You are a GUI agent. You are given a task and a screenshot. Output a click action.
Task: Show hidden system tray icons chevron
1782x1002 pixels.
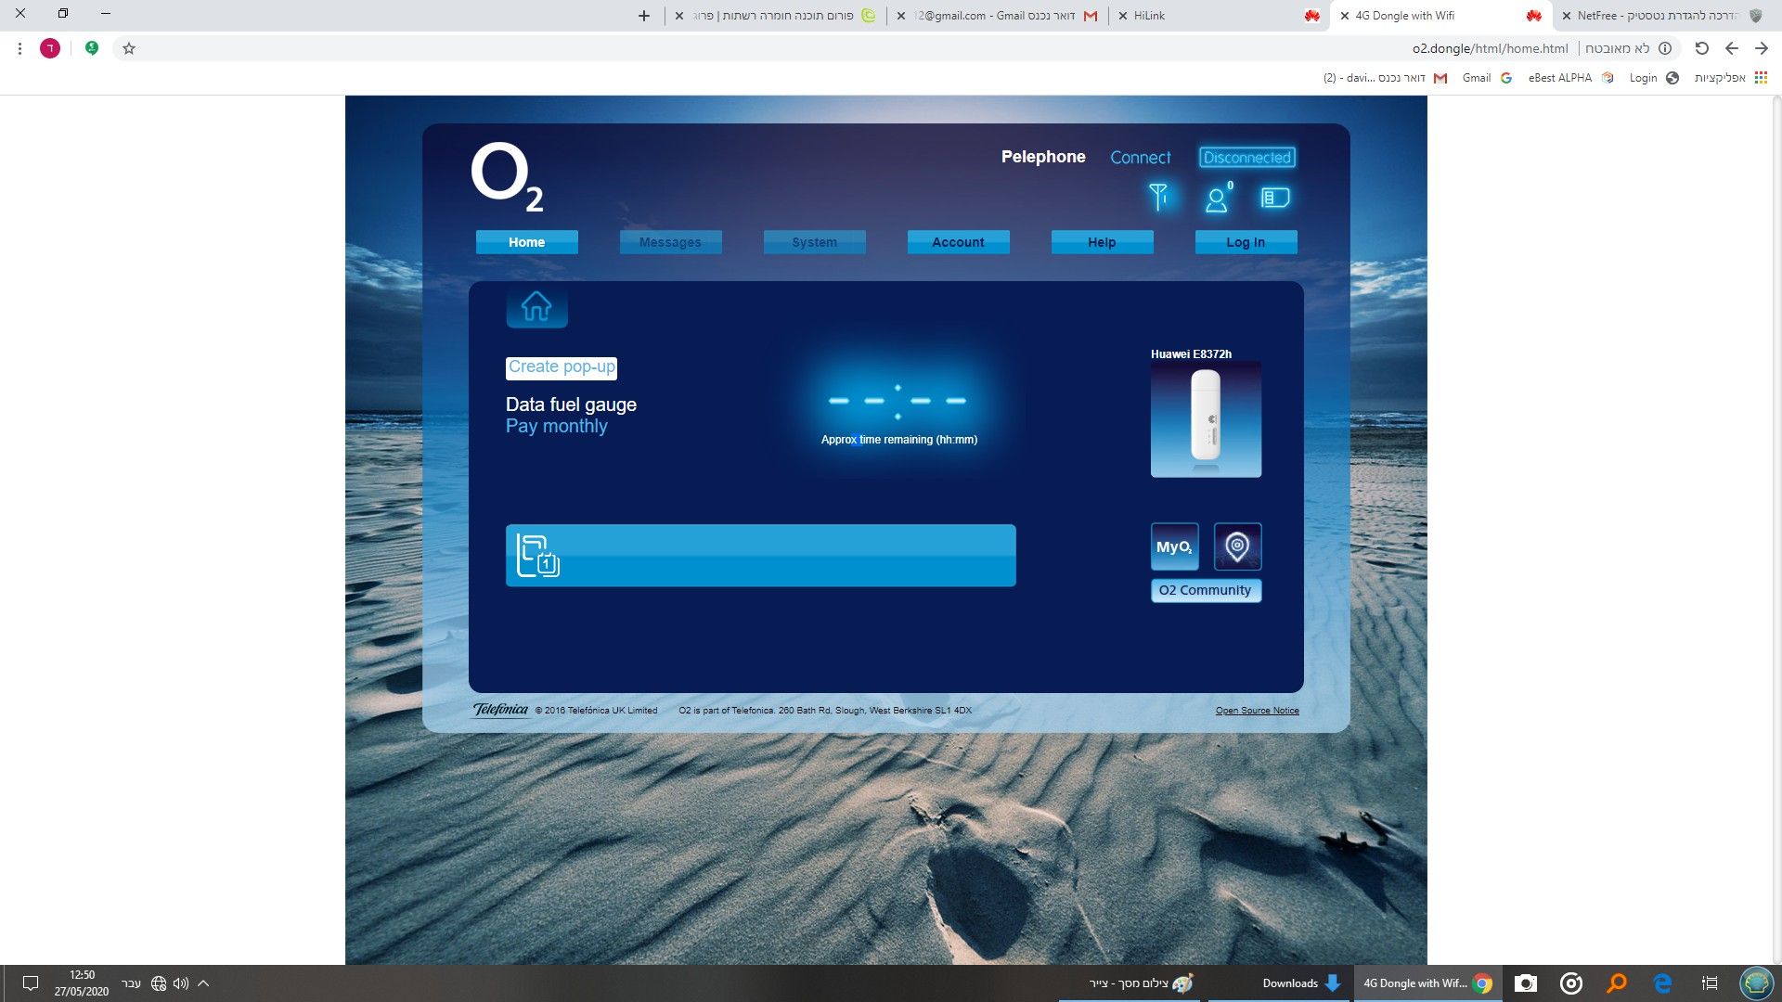(x=203, y=983)
